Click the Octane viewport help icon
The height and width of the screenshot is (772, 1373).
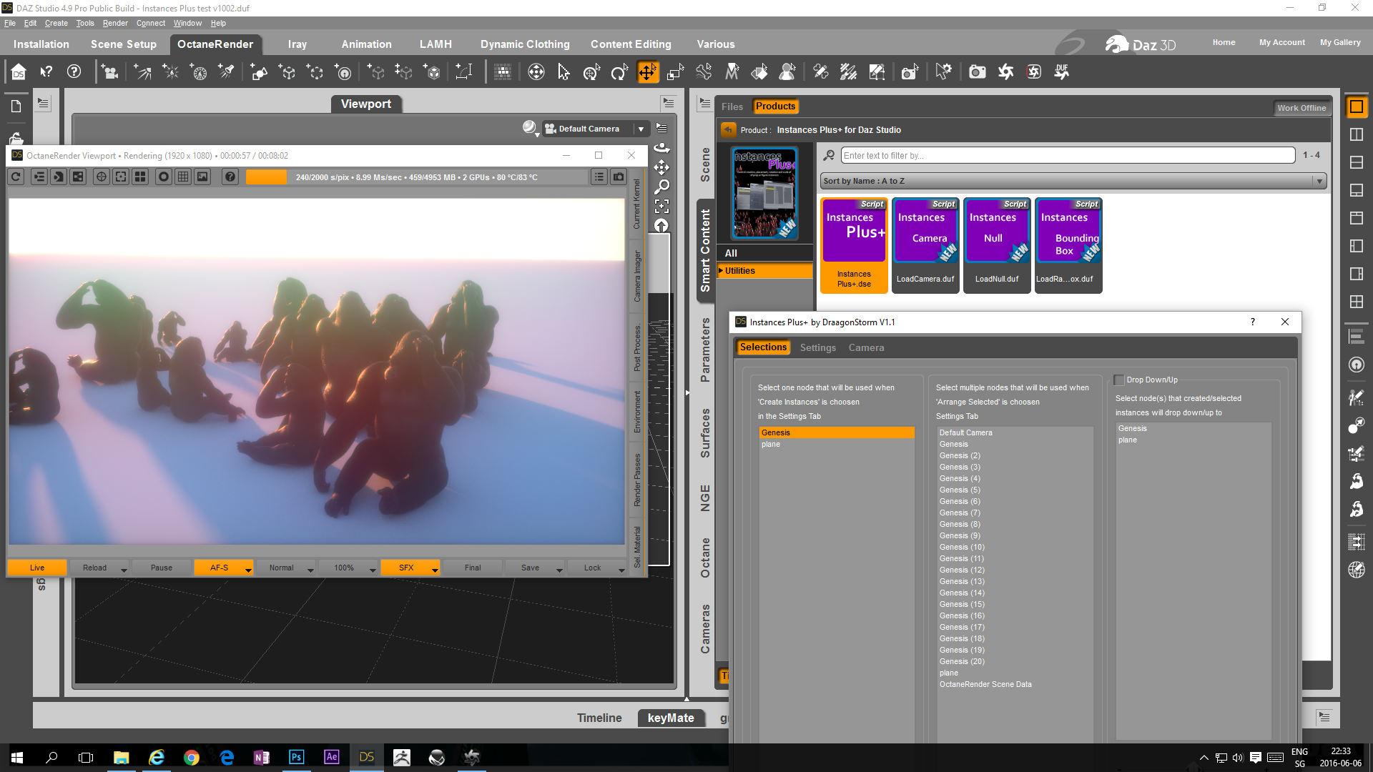(x=230, y=177)
